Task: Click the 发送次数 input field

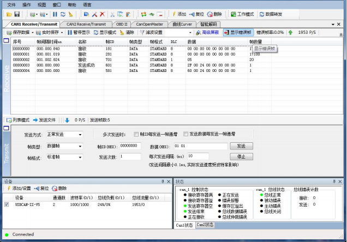Action: pyautogui.click(x=130, y=156)
